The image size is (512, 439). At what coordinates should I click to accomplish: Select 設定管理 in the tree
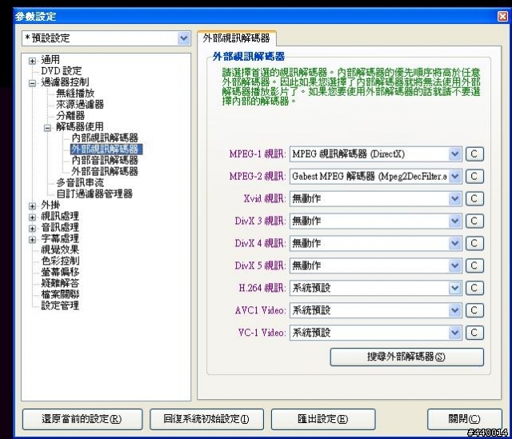[x=60, y=305]
